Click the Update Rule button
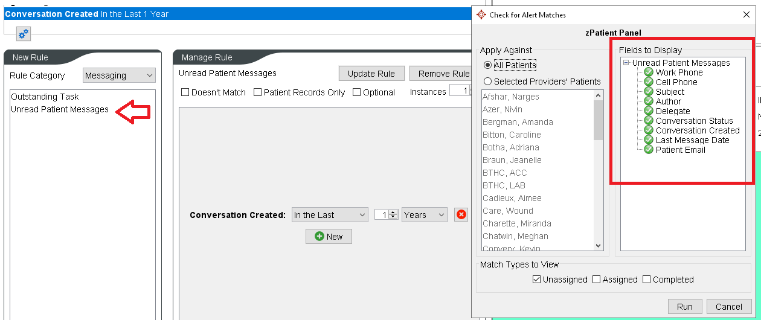This screenshot has width=761, height=320. pos(371,74)
